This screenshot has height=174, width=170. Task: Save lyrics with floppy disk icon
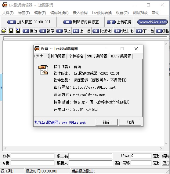point(11,31)
